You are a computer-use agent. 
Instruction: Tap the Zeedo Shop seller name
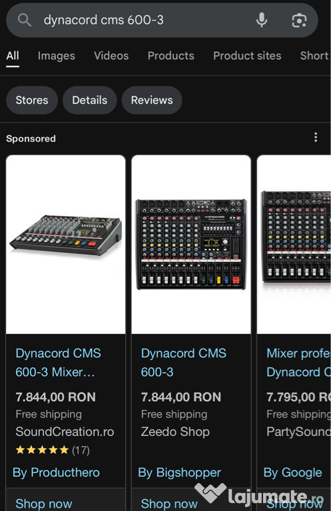click(x=175, y=432)
